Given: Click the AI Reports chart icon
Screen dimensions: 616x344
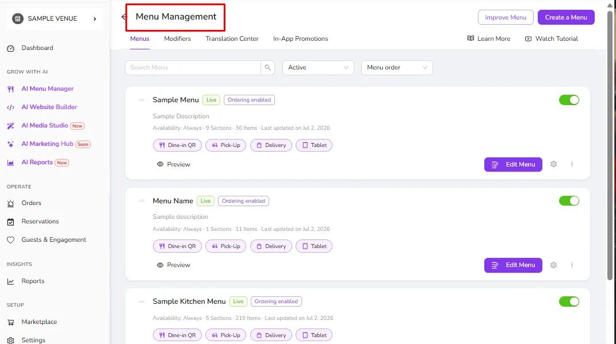Looking at the screenshot, I should (10, 163).
